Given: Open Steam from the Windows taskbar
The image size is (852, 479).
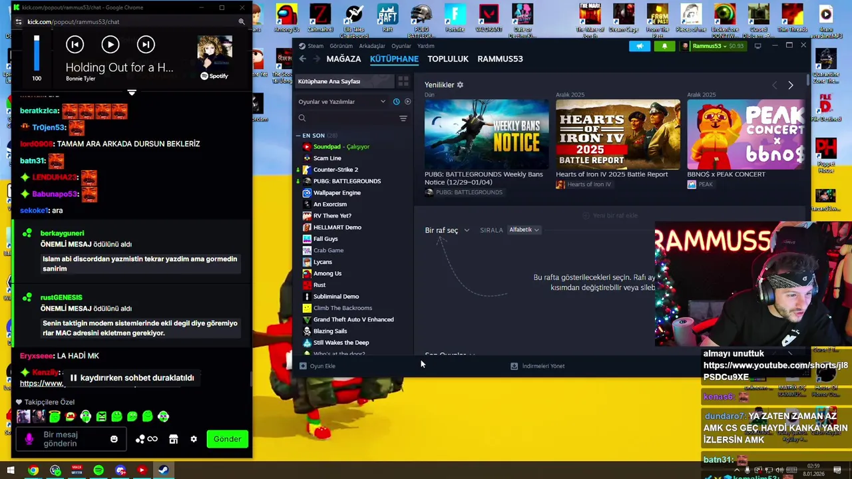Looking at the screenshot, I should click(163, 471).
